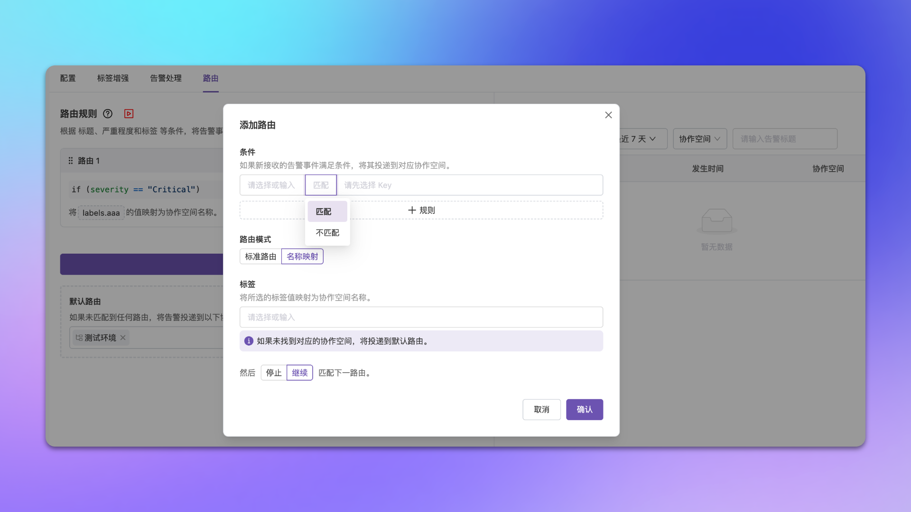Screen dimensions: 911x512
Task: Click the info icon in the notice banner
Action: (249, 341)
